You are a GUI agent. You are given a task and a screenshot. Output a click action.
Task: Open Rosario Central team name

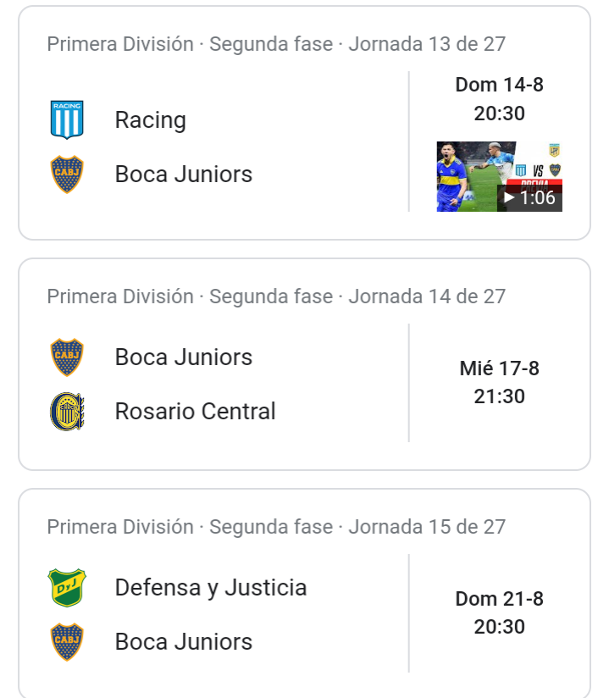point(195,412)
